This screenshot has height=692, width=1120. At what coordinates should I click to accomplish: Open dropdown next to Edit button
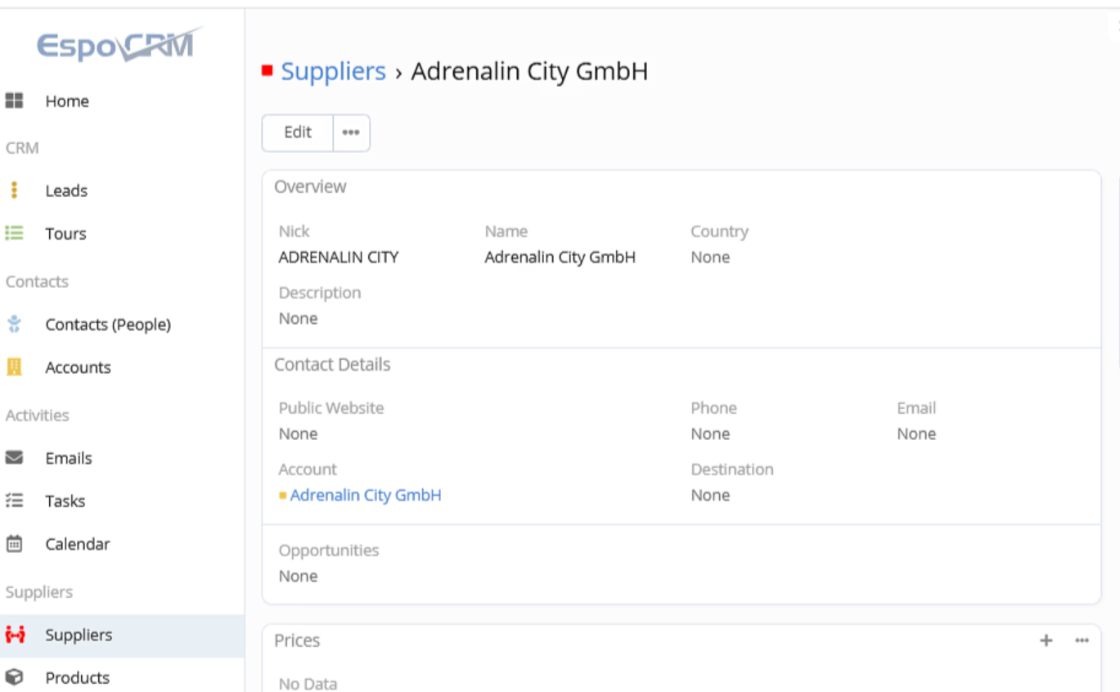[x=351, y=133]
